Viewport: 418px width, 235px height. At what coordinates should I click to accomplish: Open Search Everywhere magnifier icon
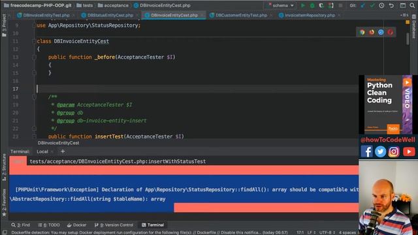[412, 5]
